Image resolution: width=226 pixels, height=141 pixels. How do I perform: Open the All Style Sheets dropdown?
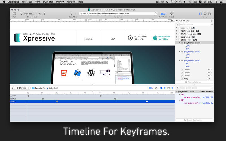[x=194, y=21]
